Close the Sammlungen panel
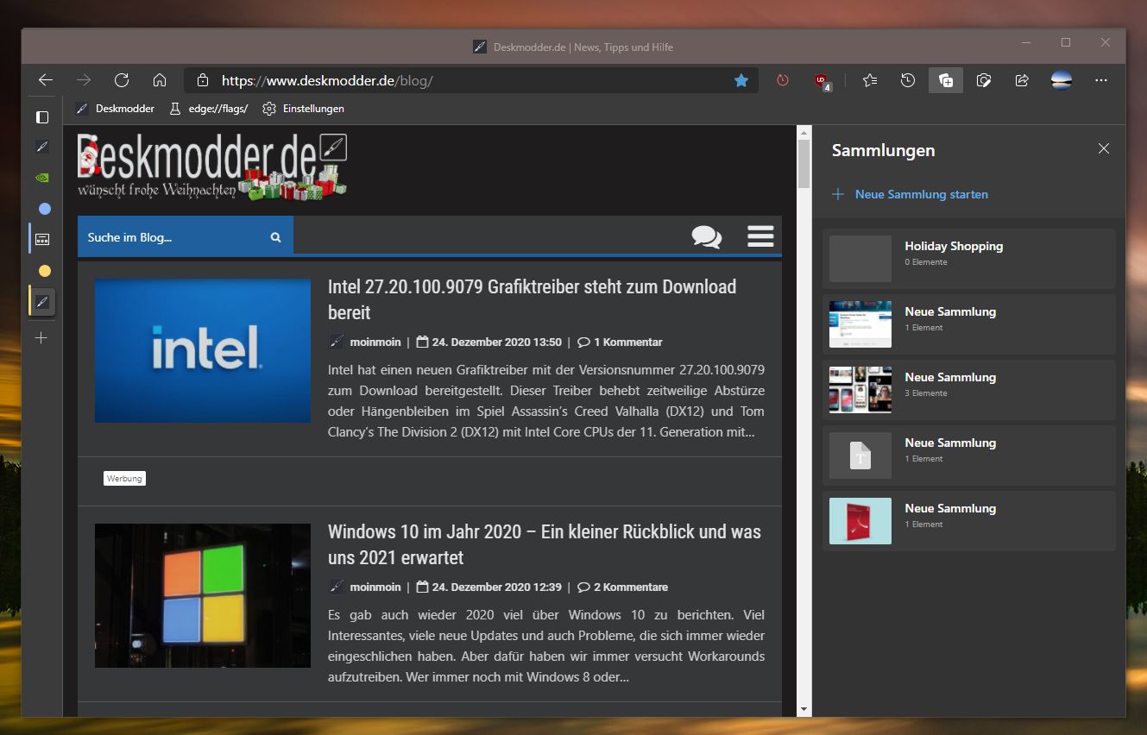 tap(1103, 149)
